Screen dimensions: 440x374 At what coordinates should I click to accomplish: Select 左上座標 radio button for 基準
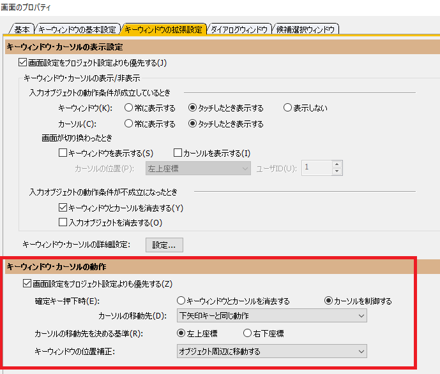click(x=181, y=333)
